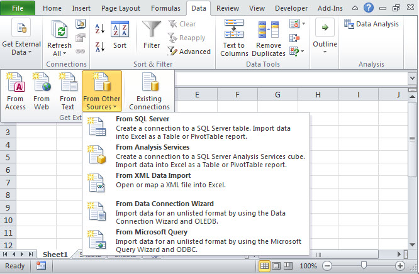This screenshot has width=419, height=274.
Task: Expand the Data Validation dropdown arrow
Action: point(304,24)
